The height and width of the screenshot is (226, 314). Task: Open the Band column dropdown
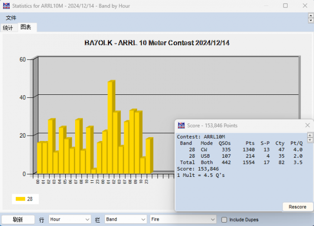(x=126, y=220)
